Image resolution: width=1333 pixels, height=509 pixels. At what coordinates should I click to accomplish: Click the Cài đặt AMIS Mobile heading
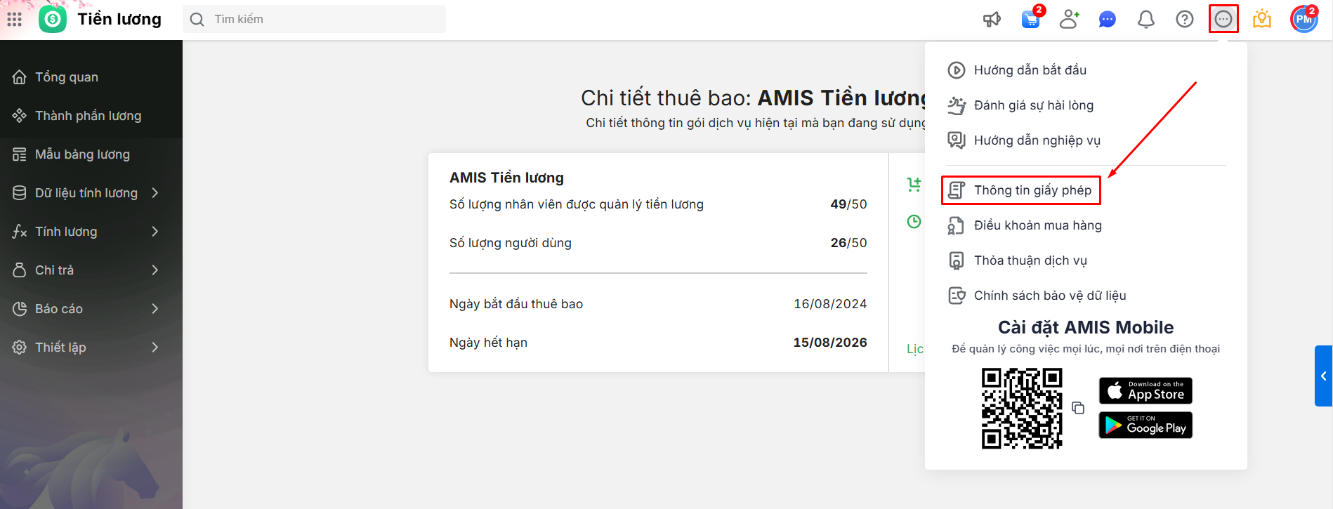pos(1086,327)
